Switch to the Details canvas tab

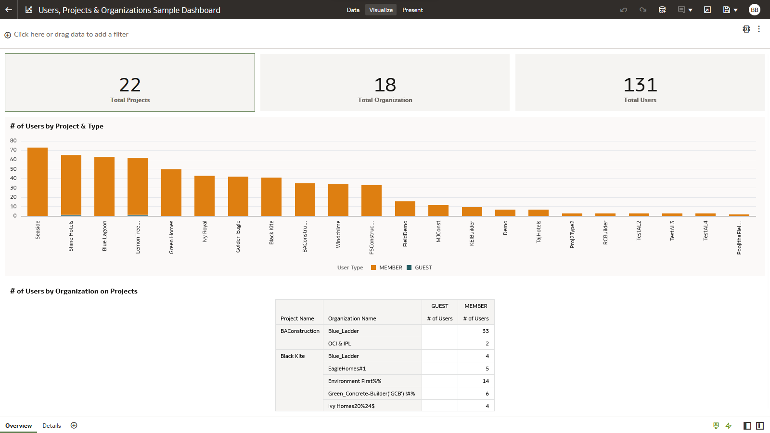pyautogui.click(x=51, y=425)
